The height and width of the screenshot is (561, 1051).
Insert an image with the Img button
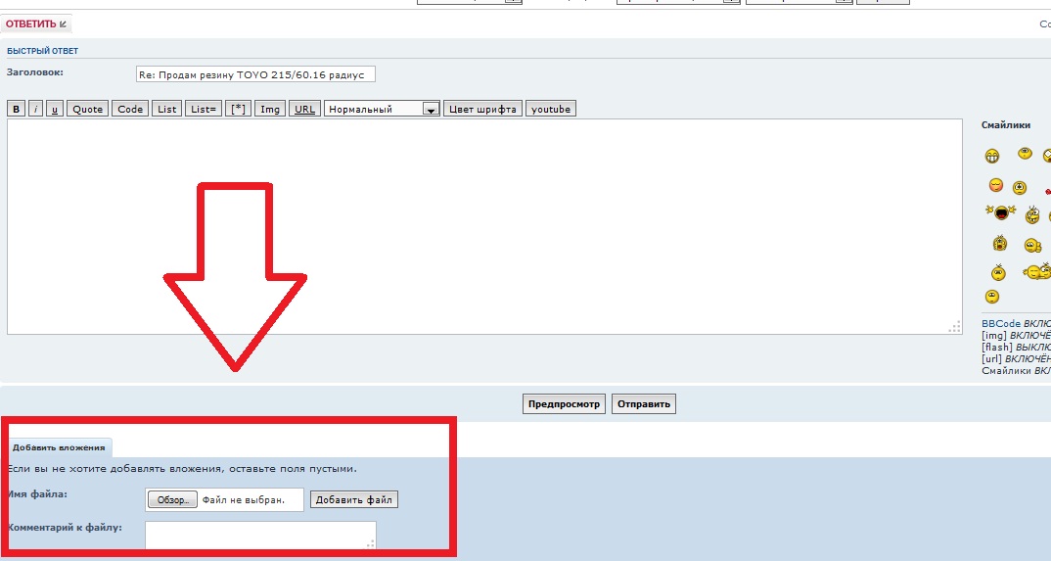(269, 109)
